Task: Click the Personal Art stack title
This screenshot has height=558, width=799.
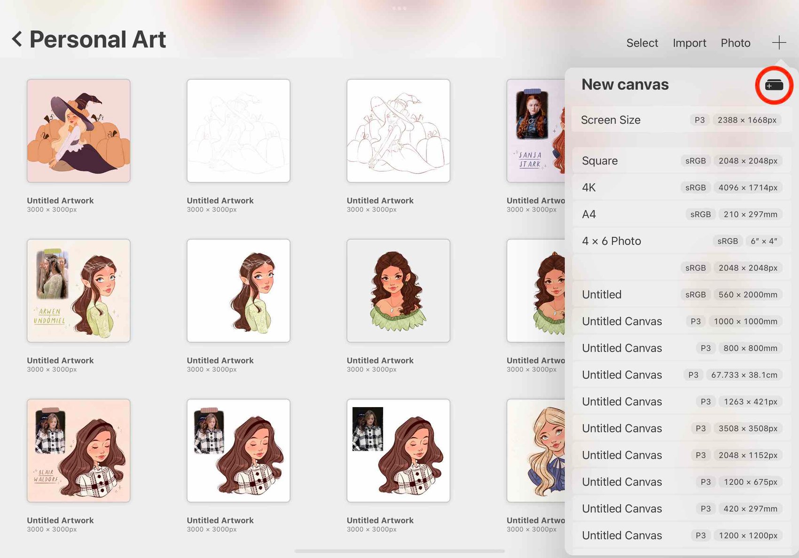Action: 98,39
